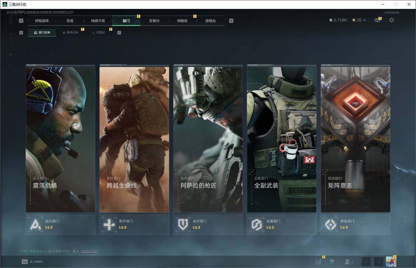This screenshot has height=268, width=416.
Task: Click the 医疗部门 cross emblem icon
Action: click(109, 225)
